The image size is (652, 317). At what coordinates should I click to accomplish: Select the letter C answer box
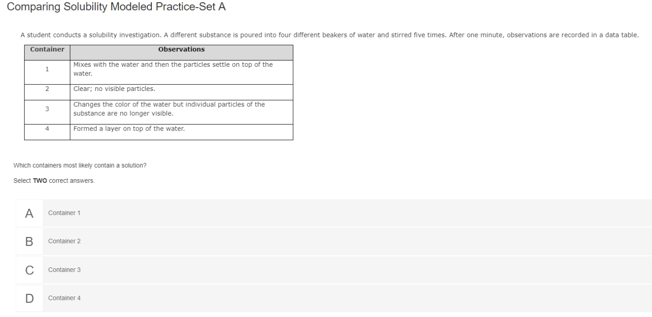click(x=29, y=270)
